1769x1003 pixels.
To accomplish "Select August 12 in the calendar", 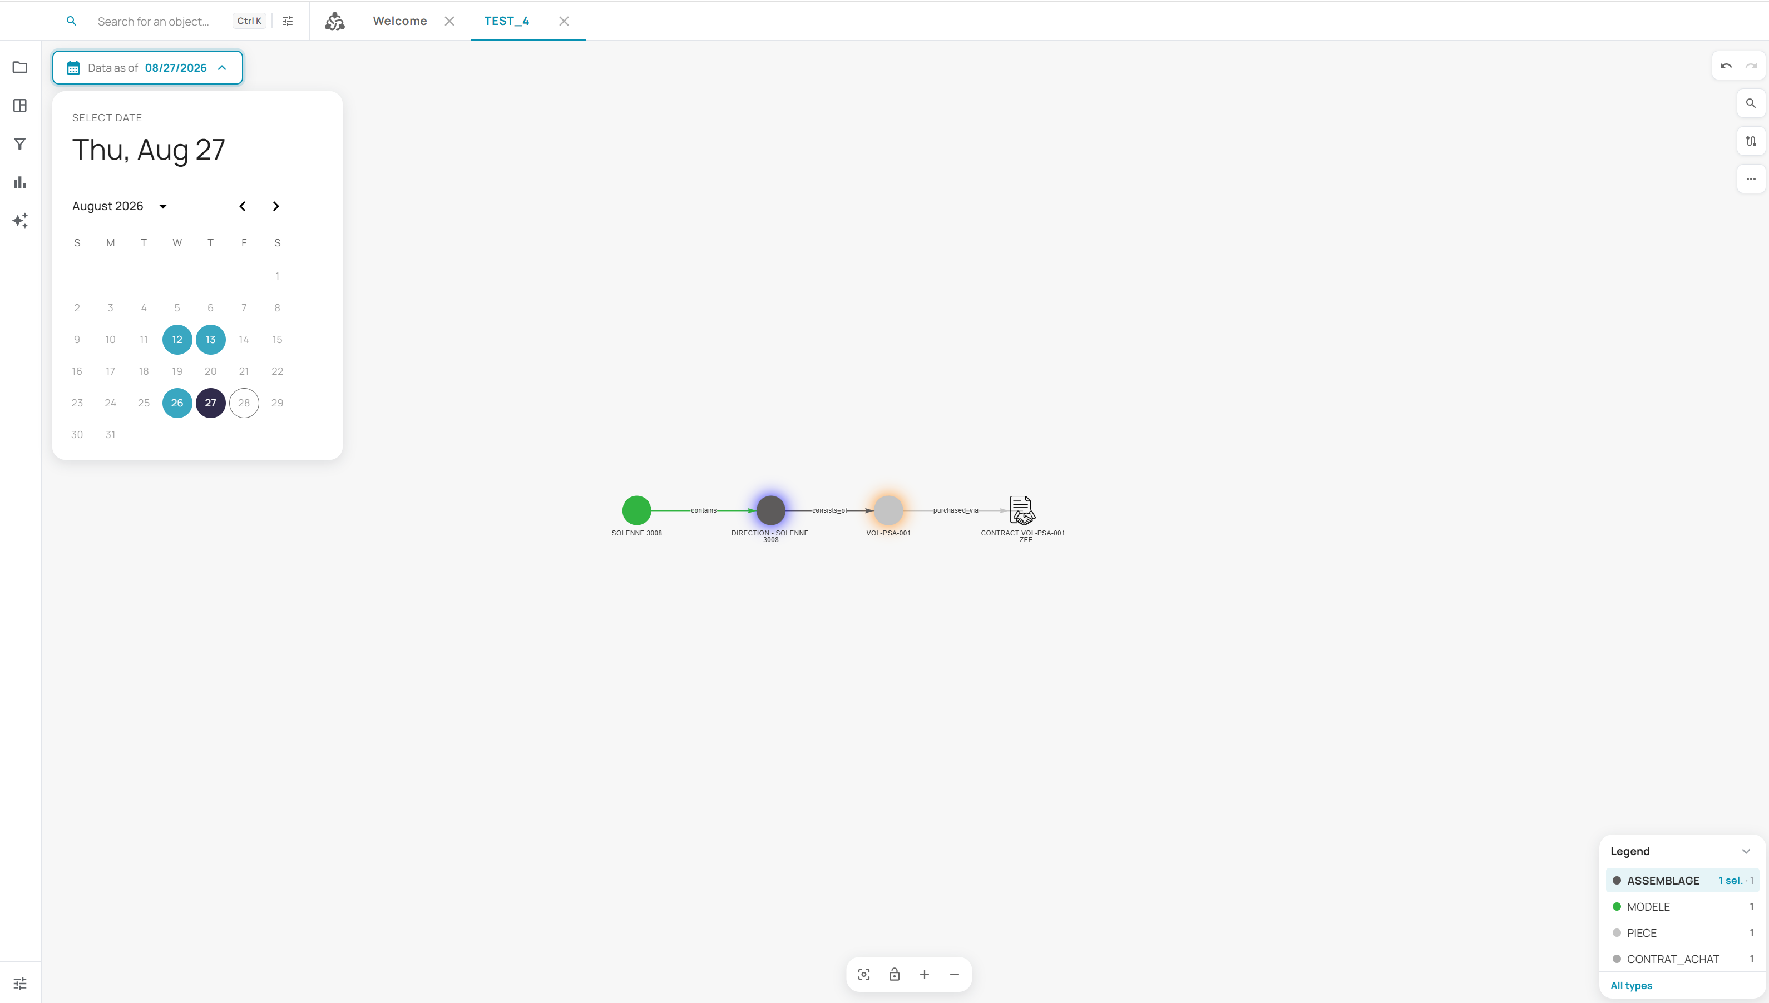I will click(177, 340).
